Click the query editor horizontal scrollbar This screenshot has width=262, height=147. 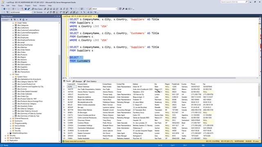point(154,78)
